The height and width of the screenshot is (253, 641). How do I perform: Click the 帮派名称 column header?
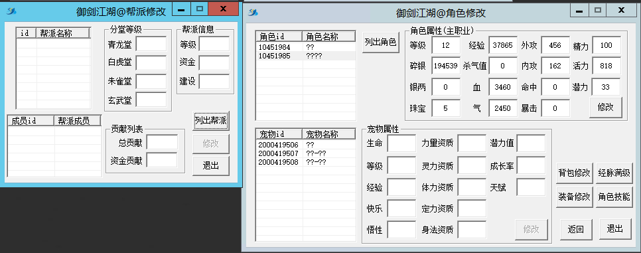coord(63,33)
